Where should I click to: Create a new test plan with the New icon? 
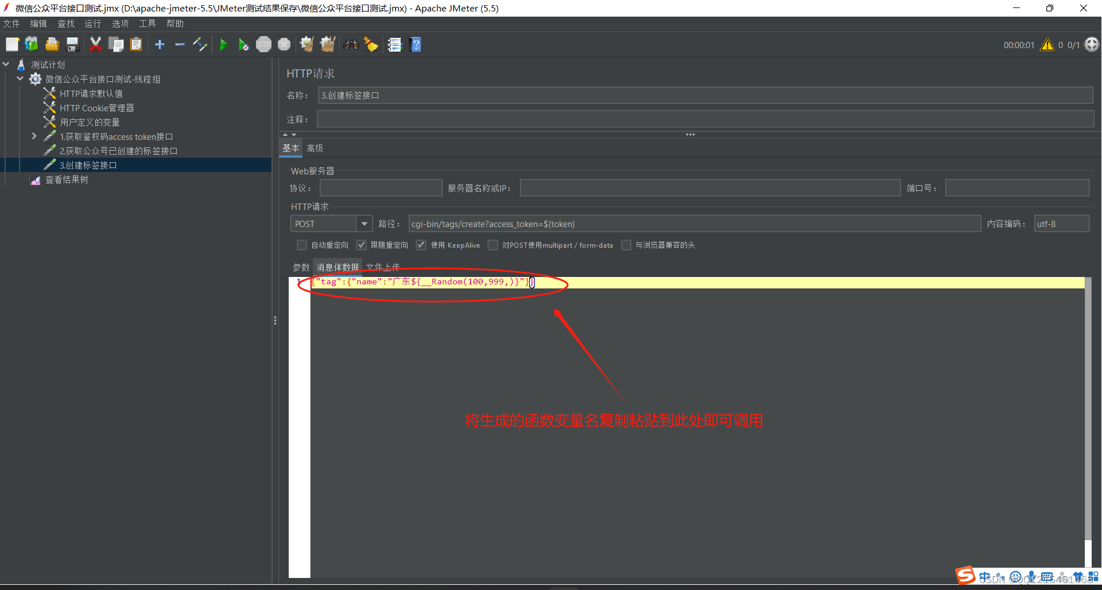(12, 44)
